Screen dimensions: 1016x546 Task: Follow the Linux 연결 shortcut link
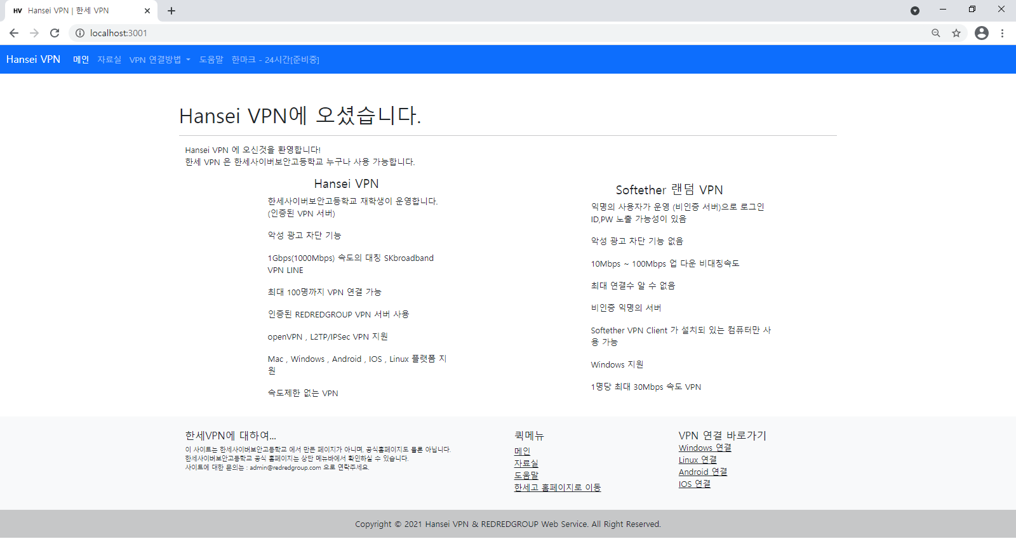pos(697,460)
